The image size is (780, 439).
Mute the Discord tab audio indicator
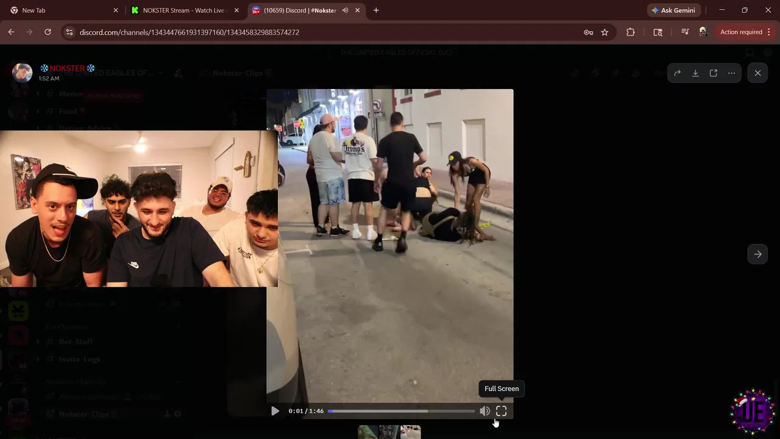346,10
